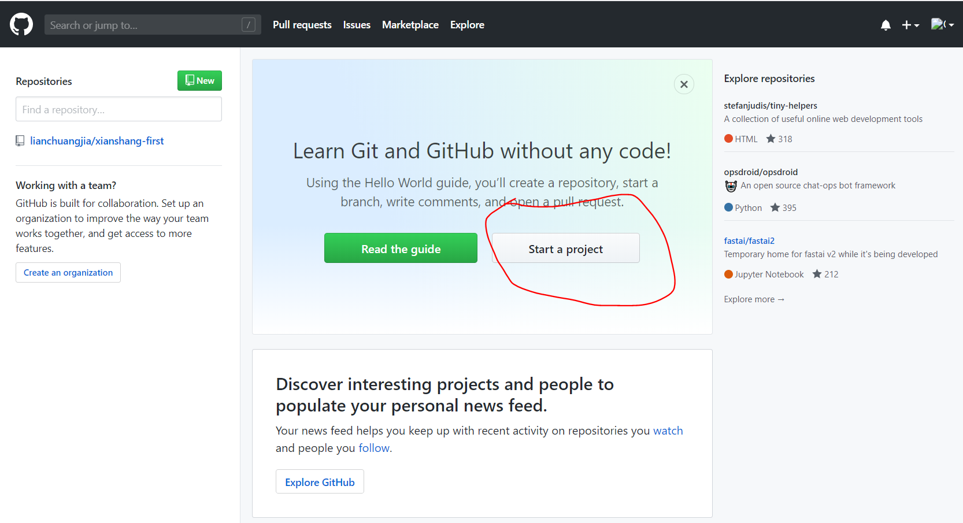The width and height of the screenshot is (963, 523).
Task: Click the Read the guide button
Action: click(x=401, y=248)
